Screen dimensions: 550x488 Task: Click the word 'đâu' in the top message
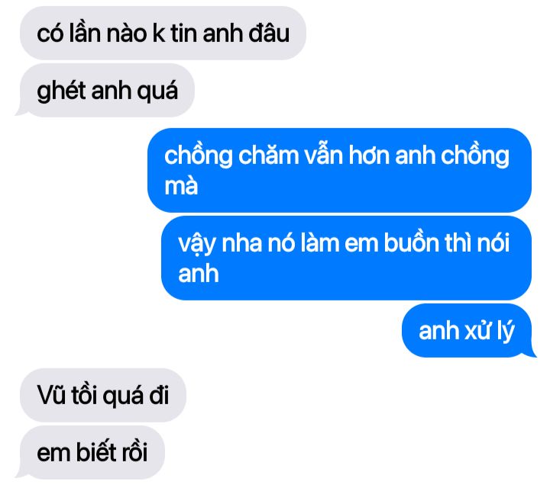(x=269, y=34)
